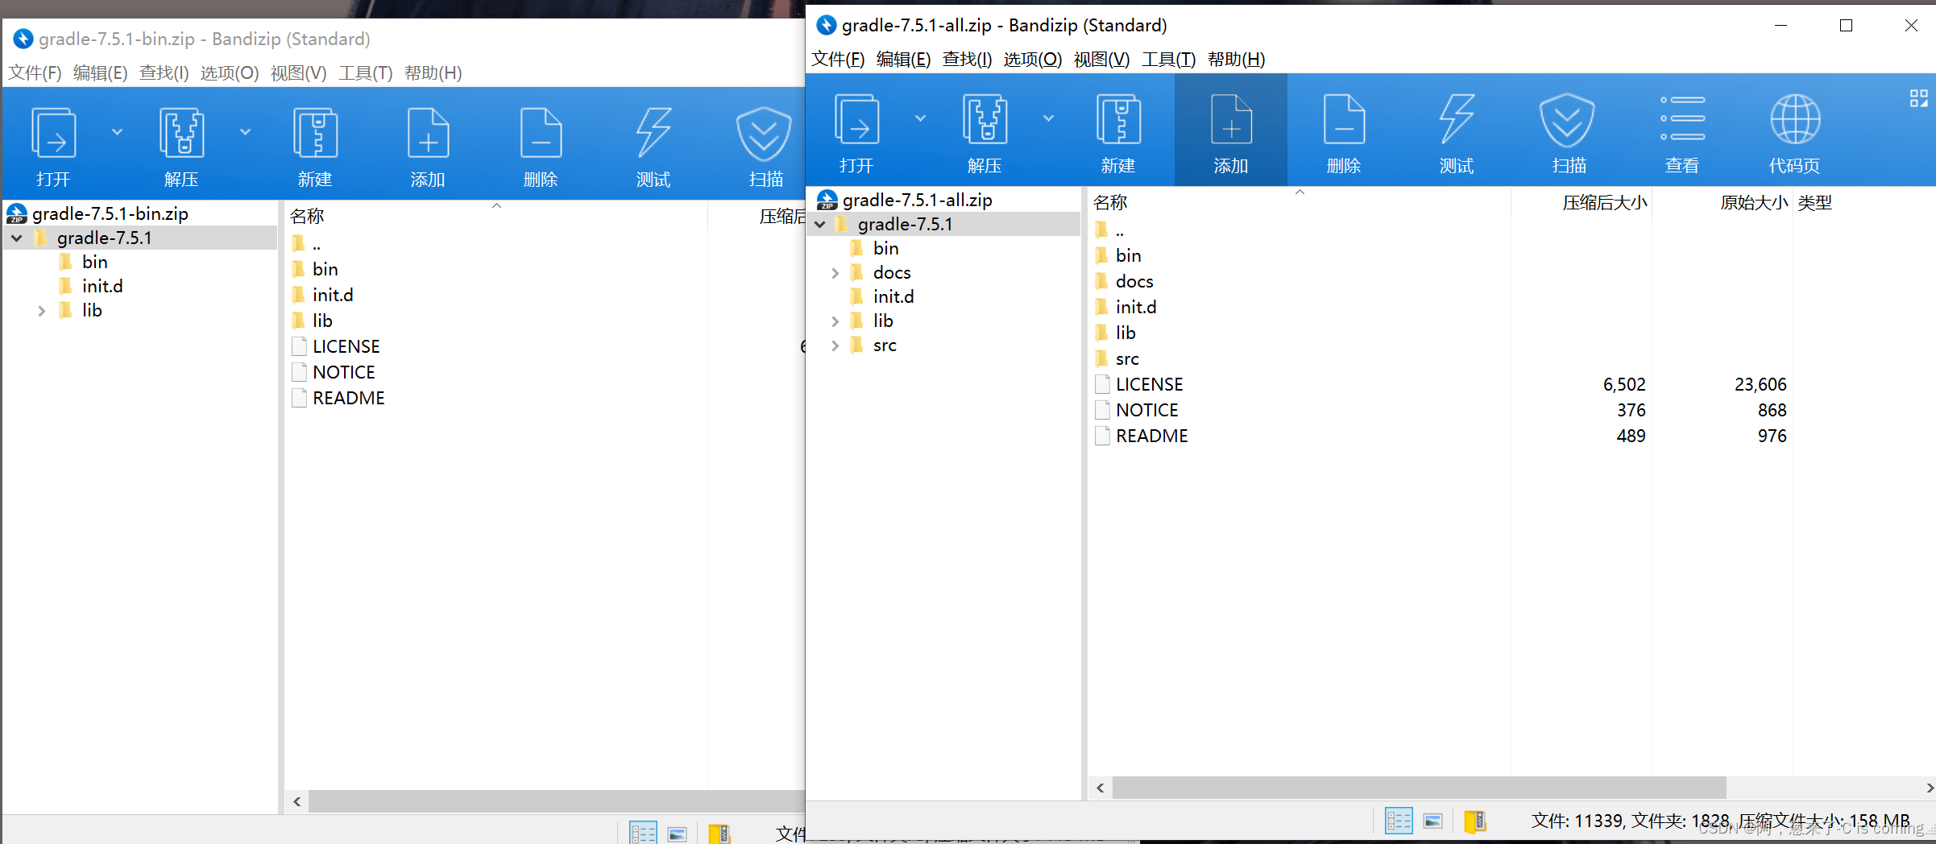The height and width of the screenshot is (844, 1936).
Task: Click thumbnail view icon in bin.zip status bar
Action: 677,834
